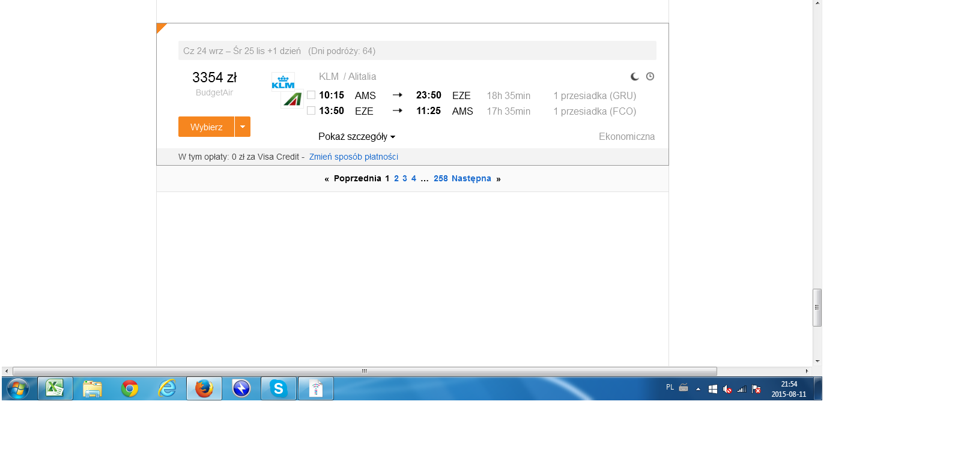Go to results page 2
The width and height of the screenshot is (961, 461).
click(x=396, y=178)
